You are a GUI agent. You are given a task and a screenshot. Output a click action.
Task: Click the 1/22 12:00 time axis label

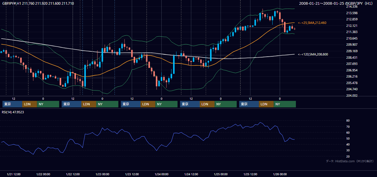click(73, 174)
